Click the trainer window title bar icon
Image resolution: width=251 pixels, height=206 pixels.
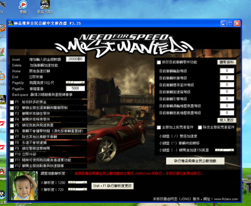point(10,23)
